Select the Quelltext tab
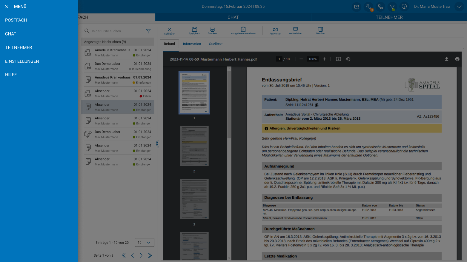This screenshot has height=262, width=467. coord(216,44)
